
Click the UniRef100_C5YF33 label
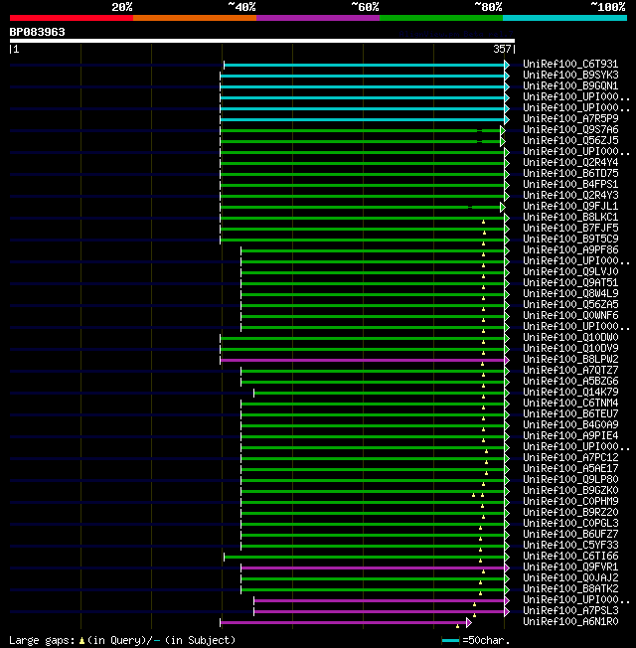[570, 545]
